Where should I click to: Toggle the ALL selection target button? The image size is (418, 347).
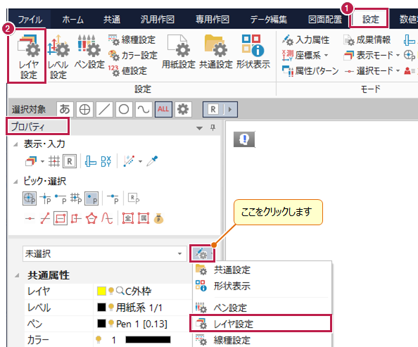pos(163,109)
